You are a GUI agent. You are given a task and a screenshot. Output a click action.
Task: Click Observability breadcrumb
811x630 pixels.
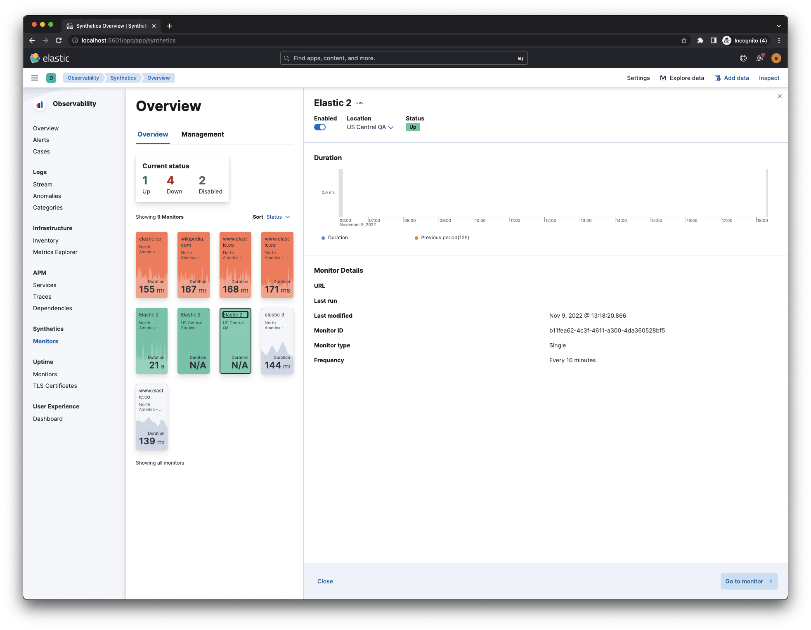point(83,78)
